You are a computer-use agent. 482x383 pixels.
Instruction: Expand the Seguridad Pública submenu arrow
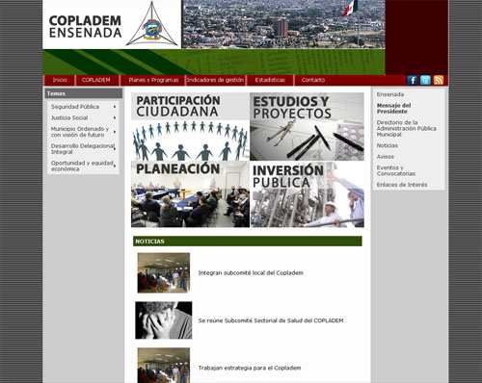pos(115,107)
